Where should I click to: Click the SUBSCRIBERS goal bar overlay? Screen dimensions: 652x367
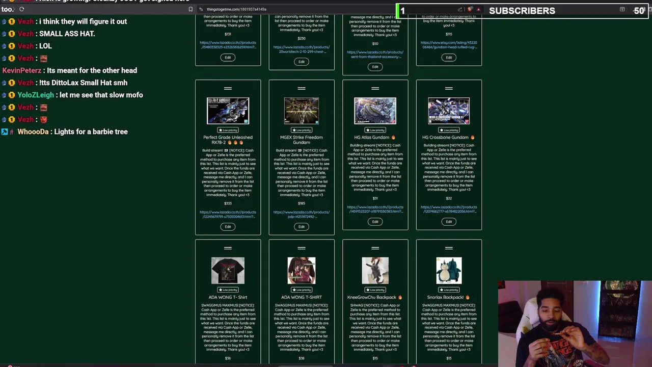point(523,11)
